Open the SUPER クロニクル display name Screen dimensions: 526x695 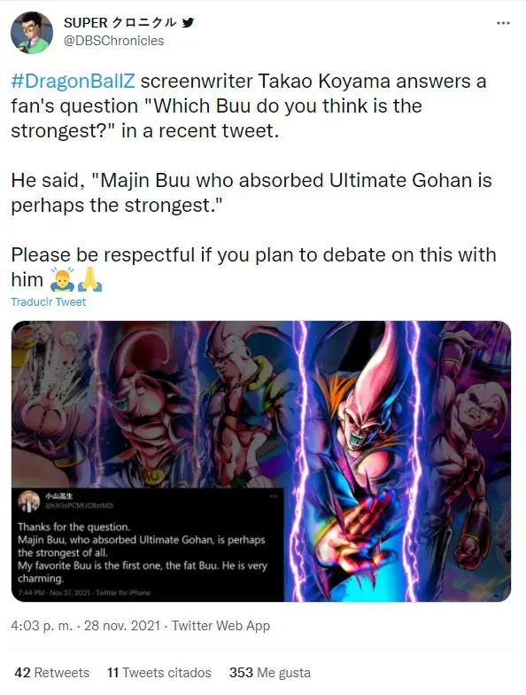tap(120, 23)
